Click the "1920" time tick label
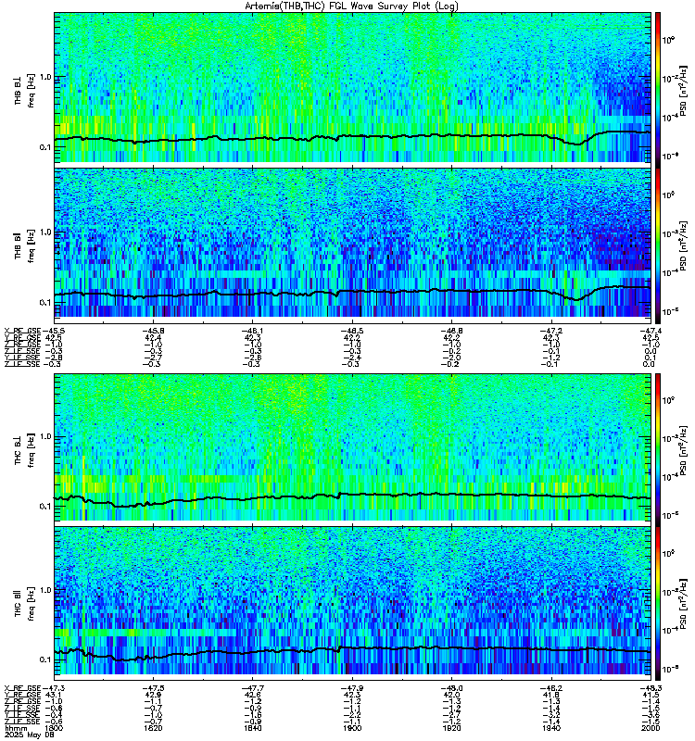Viewport: 695px width, 741px height. (x=451, y=728)
